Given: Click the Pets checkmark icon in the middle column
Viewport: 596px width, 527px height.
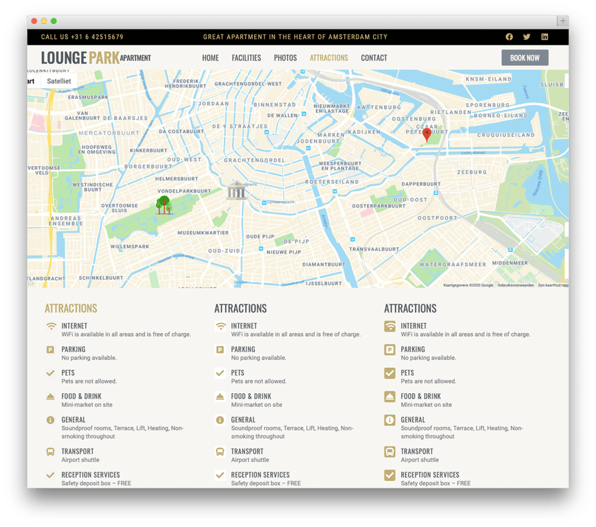Looking at the screenshot, I should tap(219, 373).
